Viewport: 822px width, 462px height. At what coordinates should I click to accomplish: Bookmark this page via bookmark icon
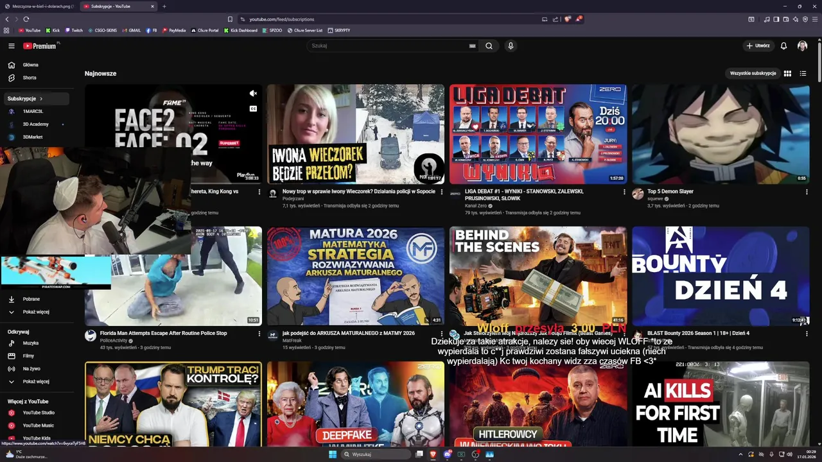tap(230, 19)
